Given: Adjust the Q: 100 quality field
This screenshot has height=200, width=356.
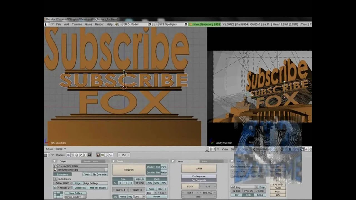Looking at the screenshot, I should [x=236, y=191].
